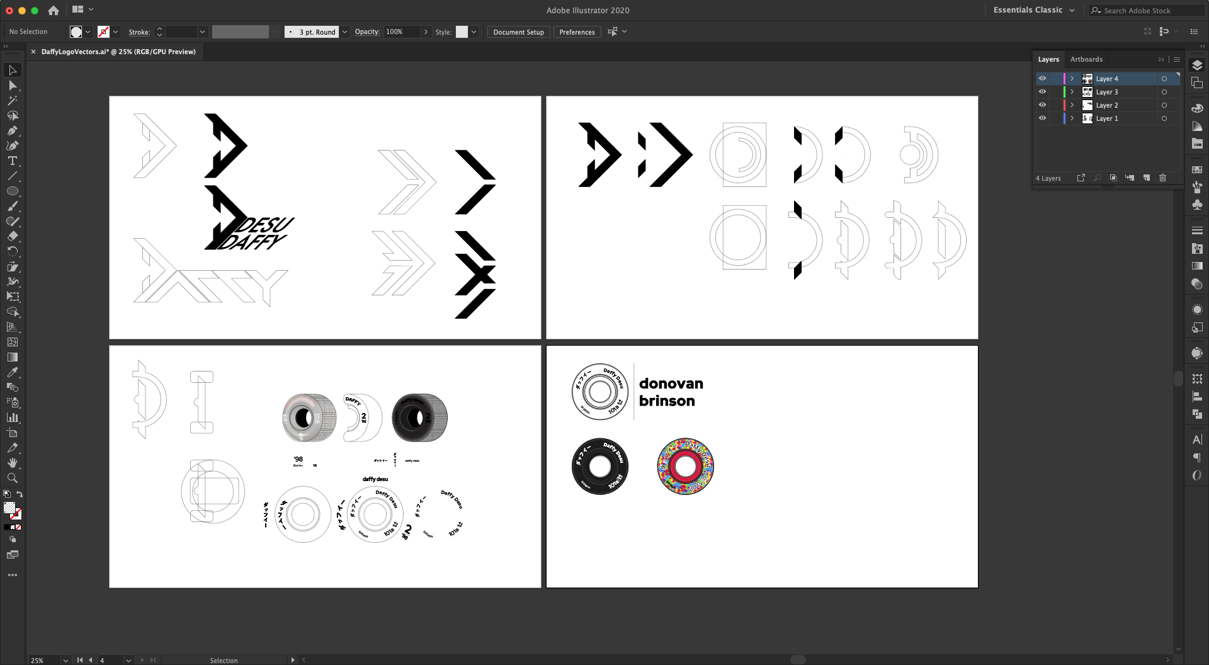Create new layer in Layers panel
Screen dimensions: 1209x665
1146,178
